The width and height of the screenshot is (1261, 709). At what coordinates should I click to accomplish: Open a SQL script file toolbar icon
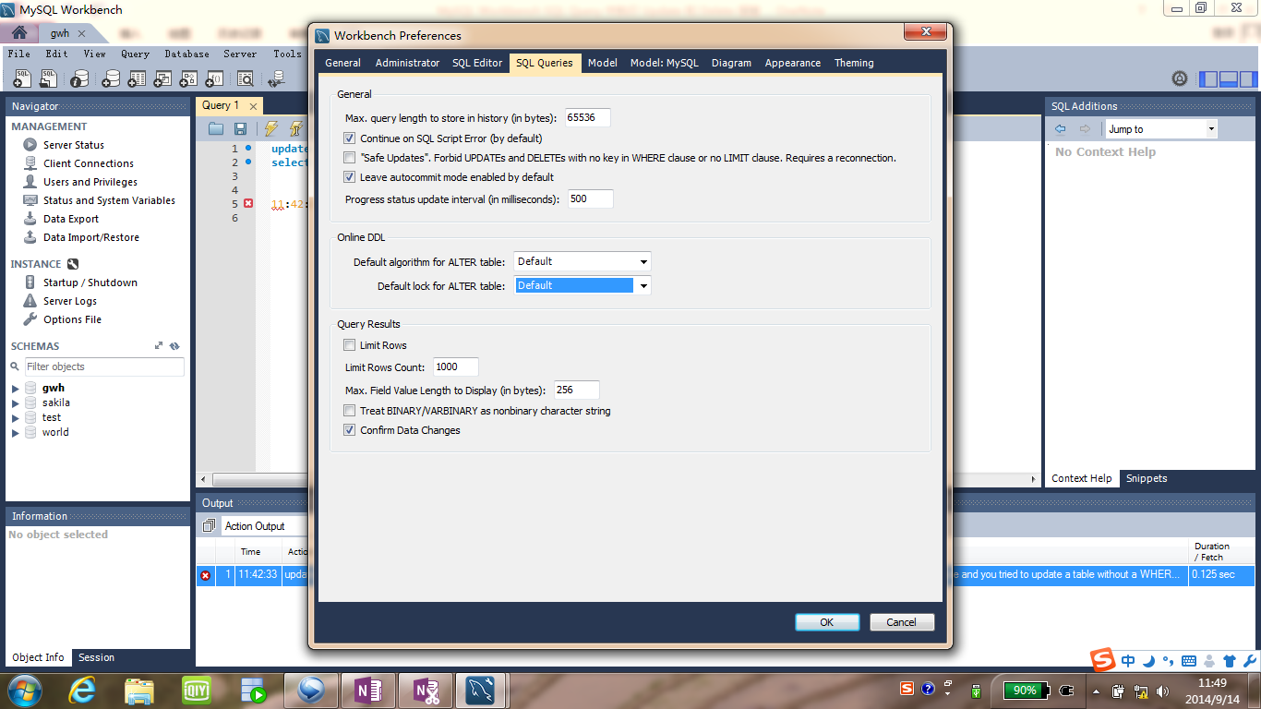click(50, 78)
